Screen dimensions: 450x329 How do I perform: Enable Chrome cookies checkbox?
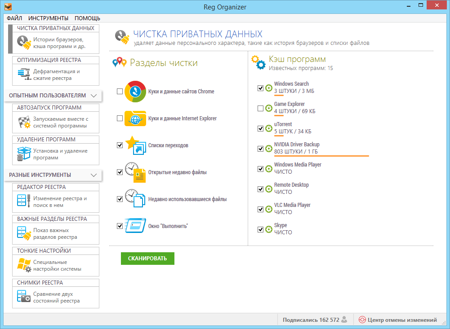click(120, 92)
